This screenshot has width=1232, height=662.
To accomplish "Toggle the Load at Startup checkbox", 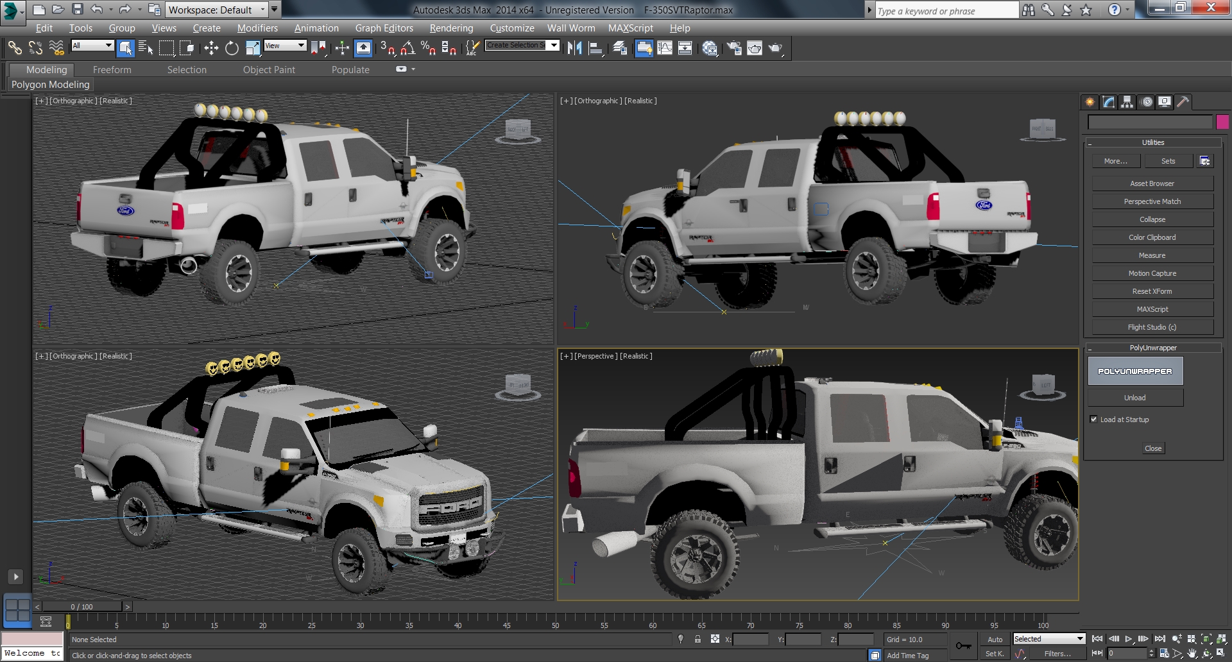I will (x=1093, y=420).
